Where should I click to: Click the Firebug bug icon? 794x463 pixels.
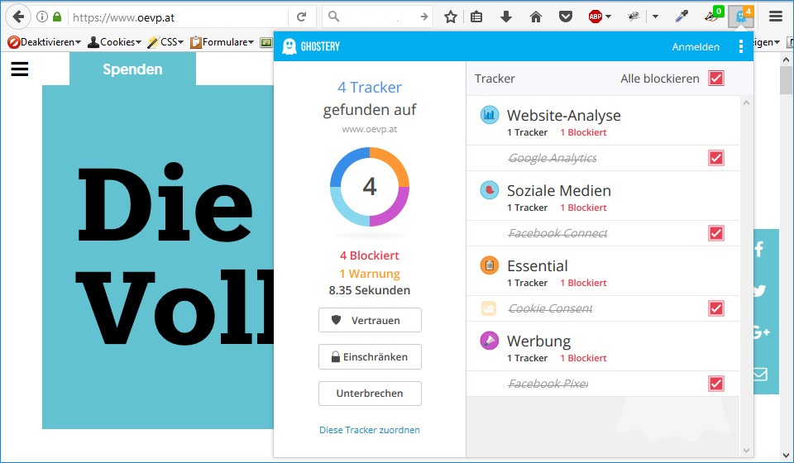pyautogui.click(x=633, y=17)
